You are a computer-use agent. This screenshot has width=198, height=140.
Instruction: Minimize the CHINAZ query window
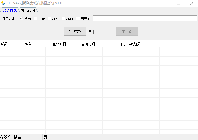(165, 3)
